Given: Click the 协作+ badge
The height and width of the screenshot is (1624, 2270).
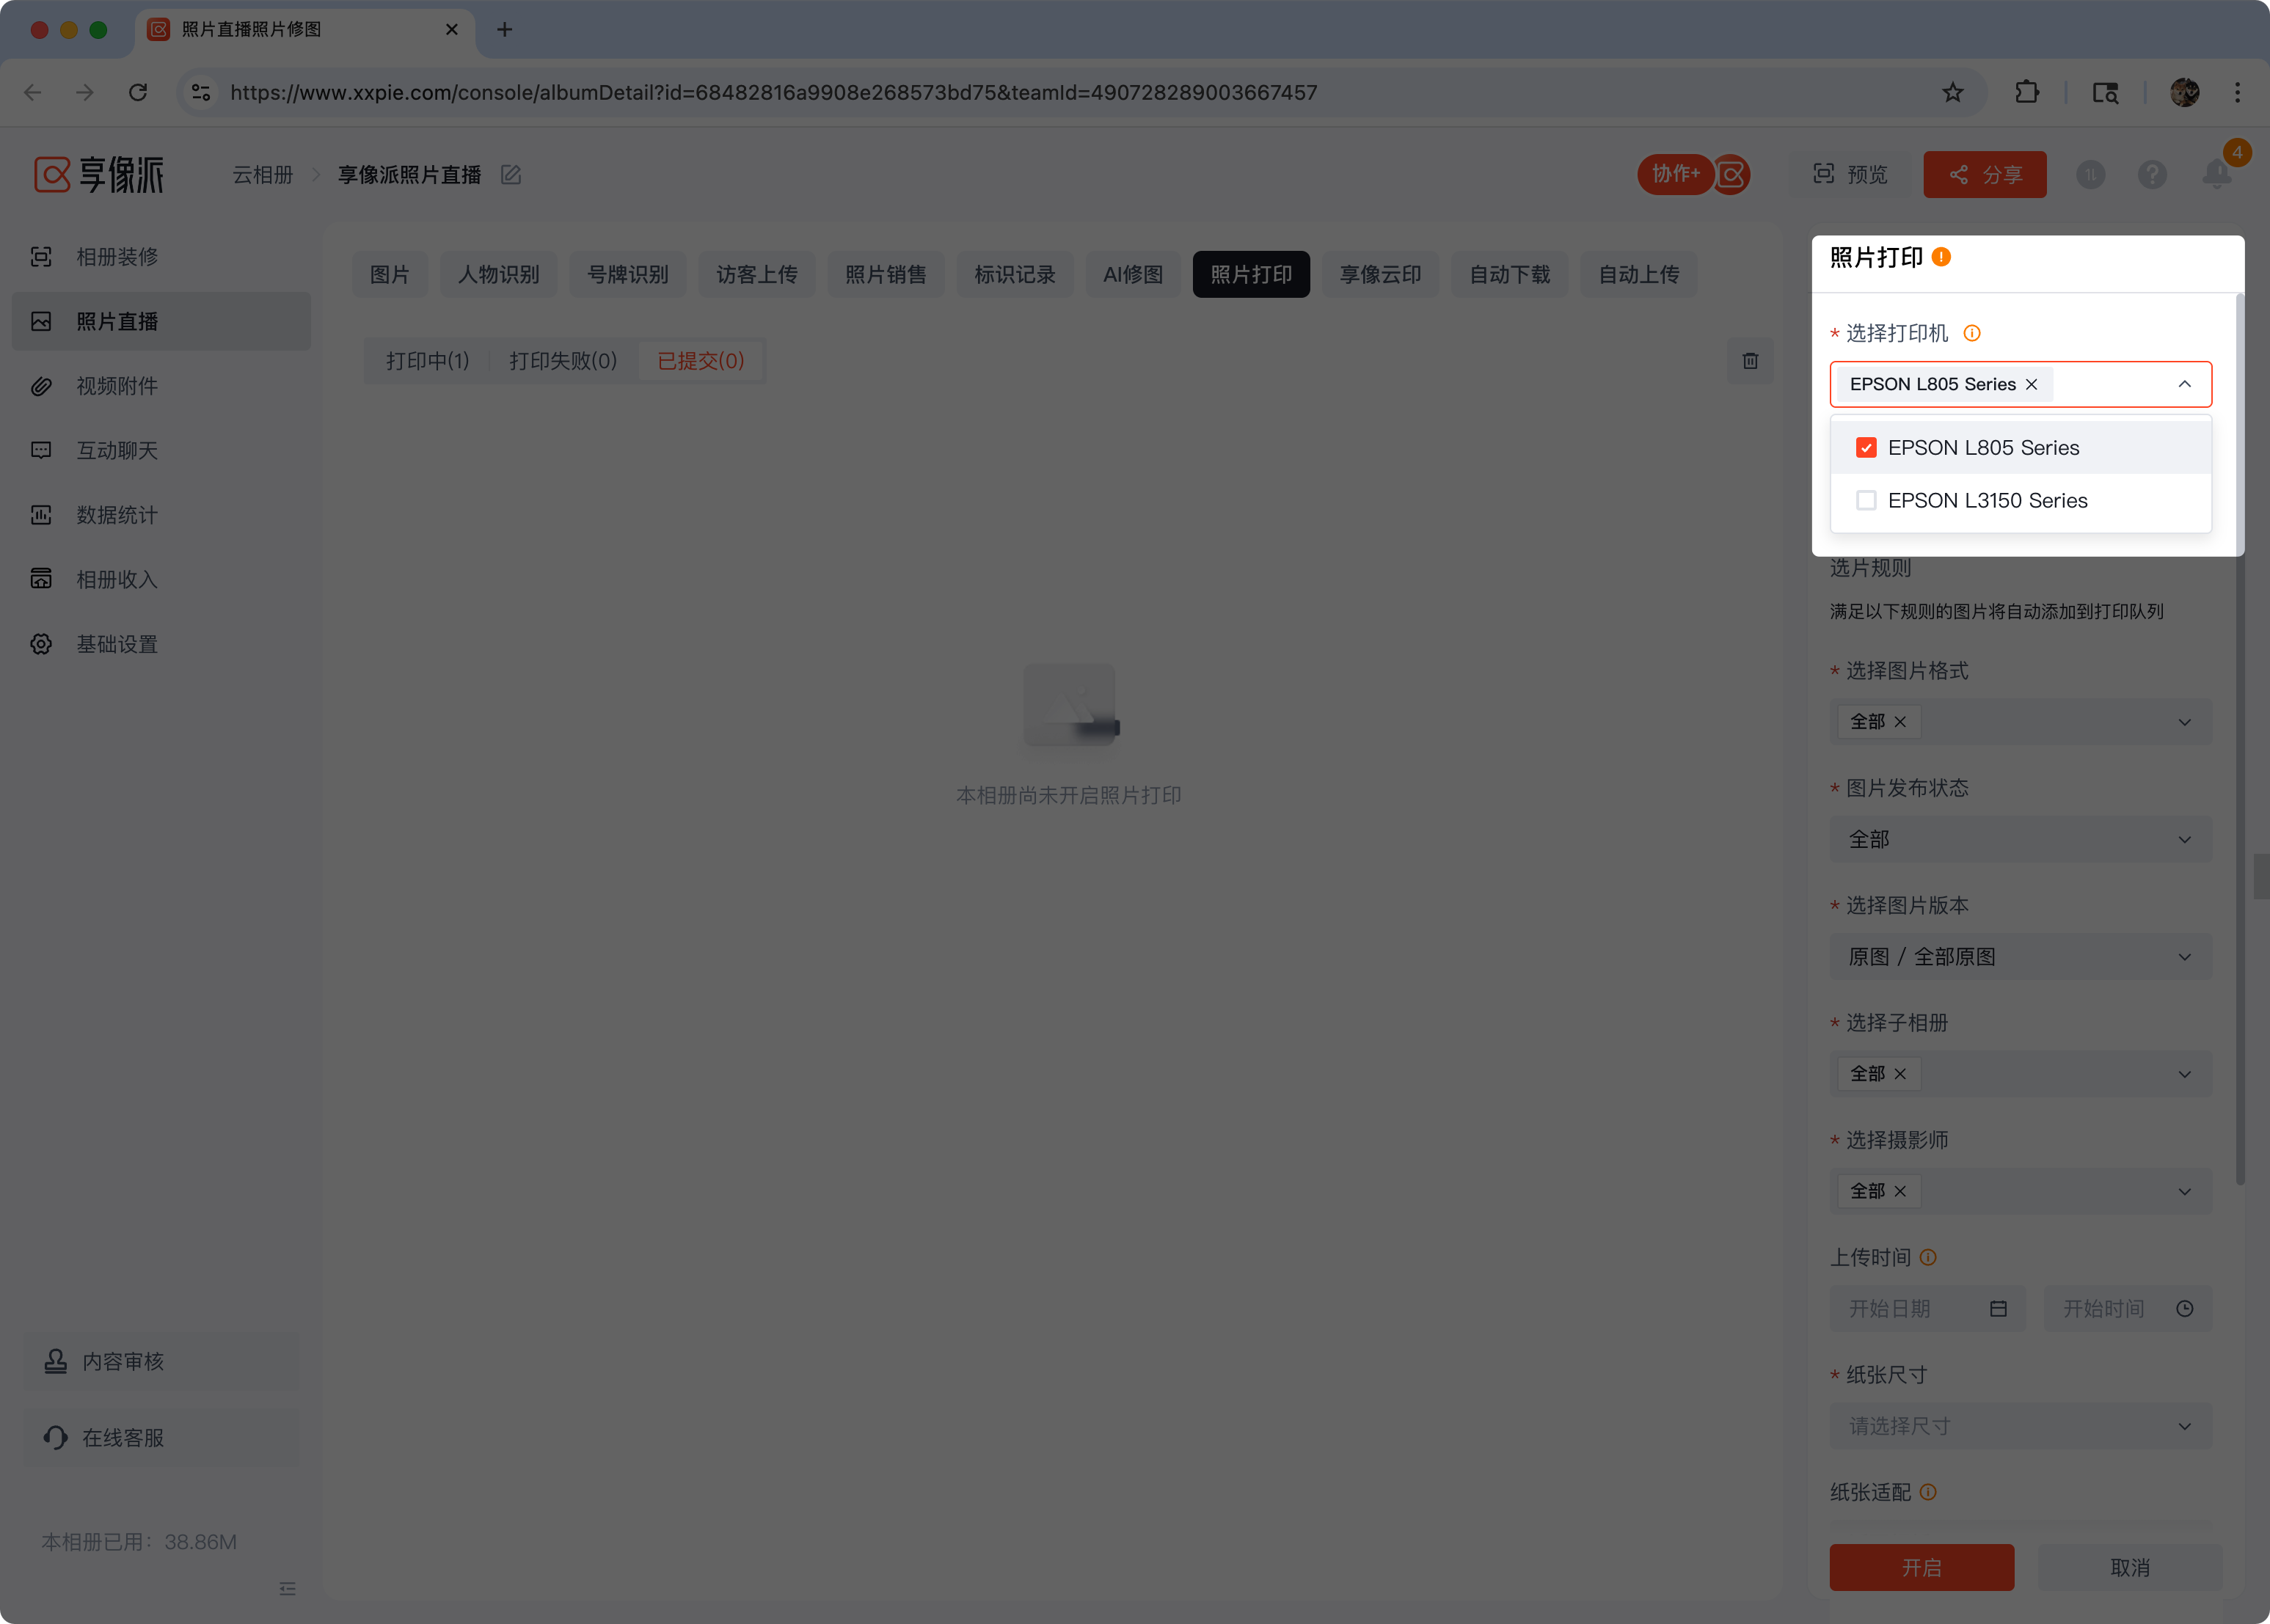Looking at the screenshot, I should point(1675,174).
